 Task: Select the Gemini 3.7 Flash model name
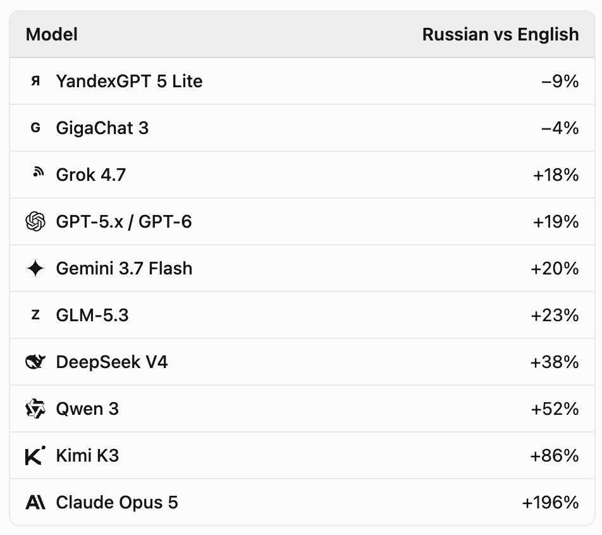pos(124,268)
